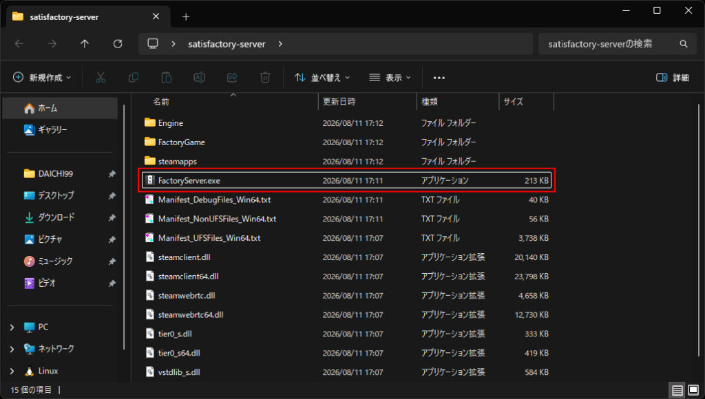Refresh the folder view
The image size is (705, 399).
[118, 43]
